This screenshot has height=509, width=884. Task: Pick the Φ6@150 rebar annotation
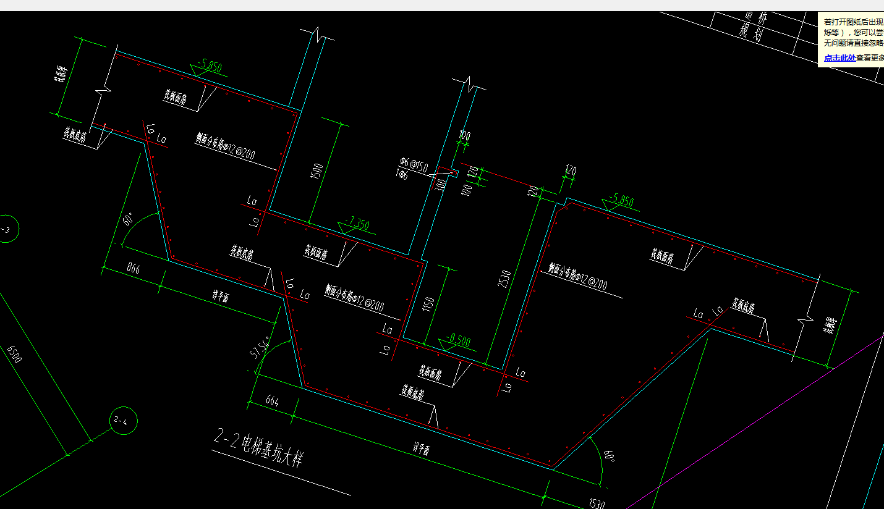click(x=413, y=165)
